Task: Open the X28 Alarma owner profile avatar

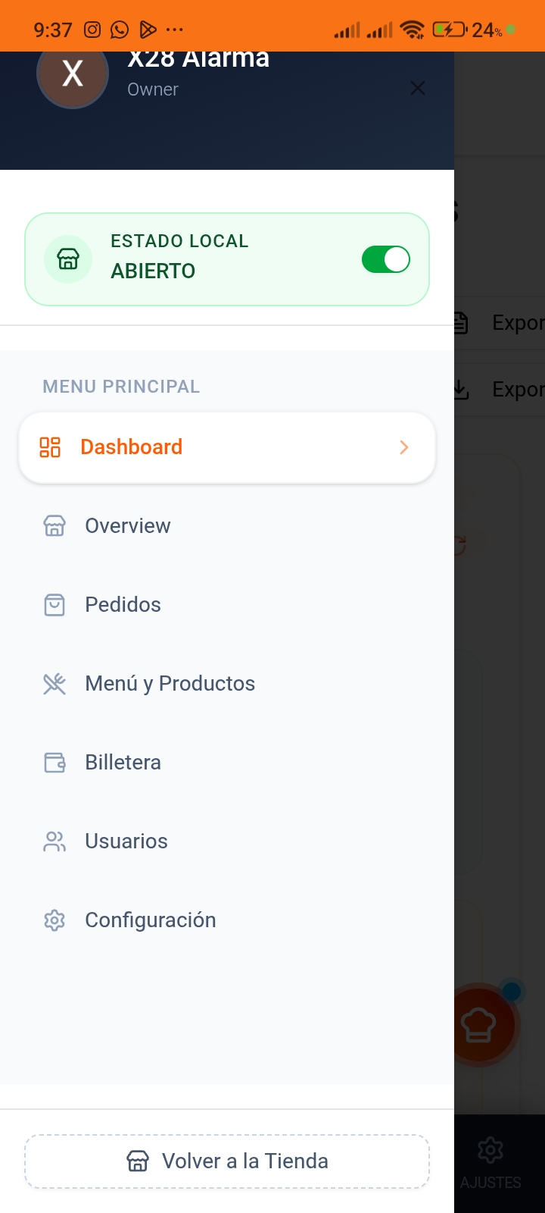Action: coord(72,73)
